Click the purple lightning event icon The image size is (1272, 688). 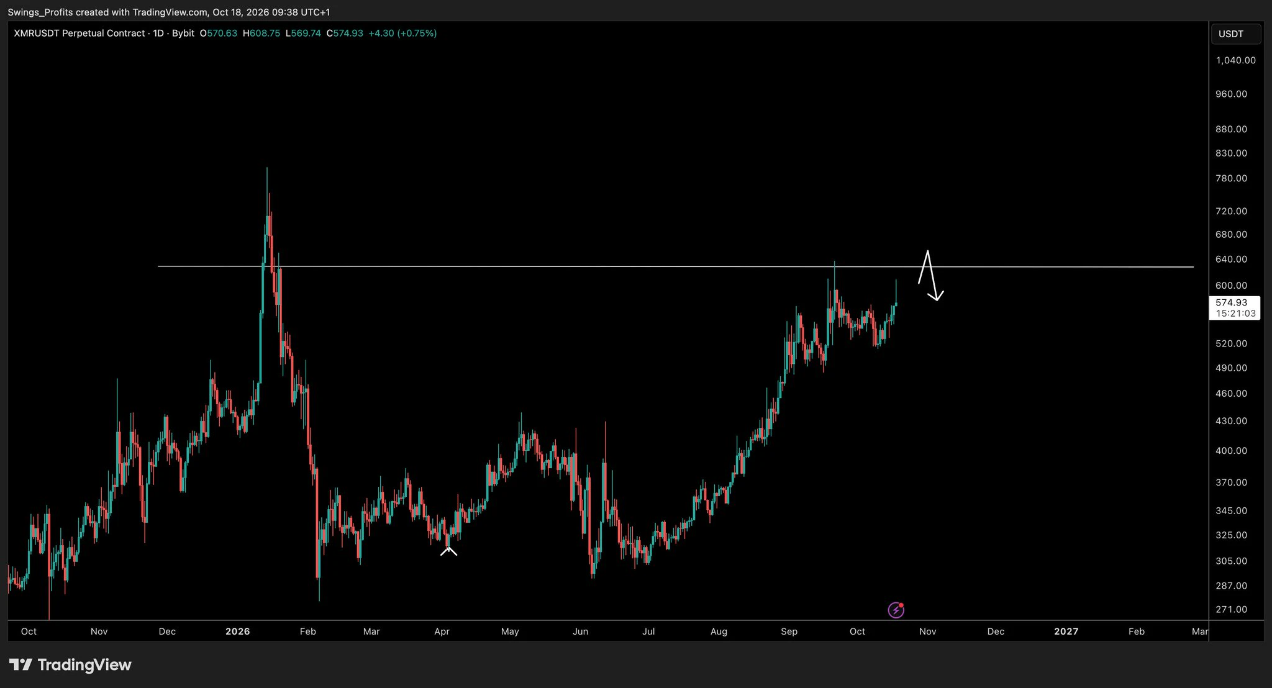[896, 610]
